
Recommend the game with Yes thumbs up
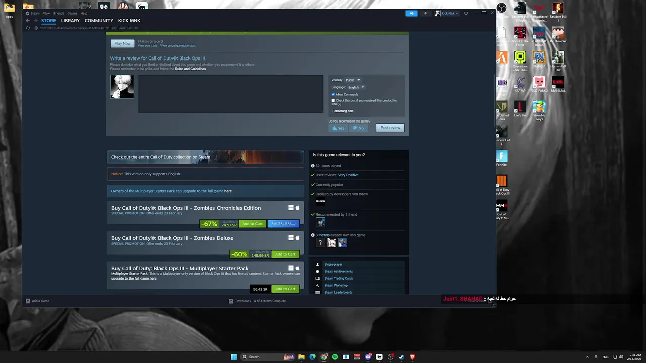pyautogui.click(x=338, y=128)
